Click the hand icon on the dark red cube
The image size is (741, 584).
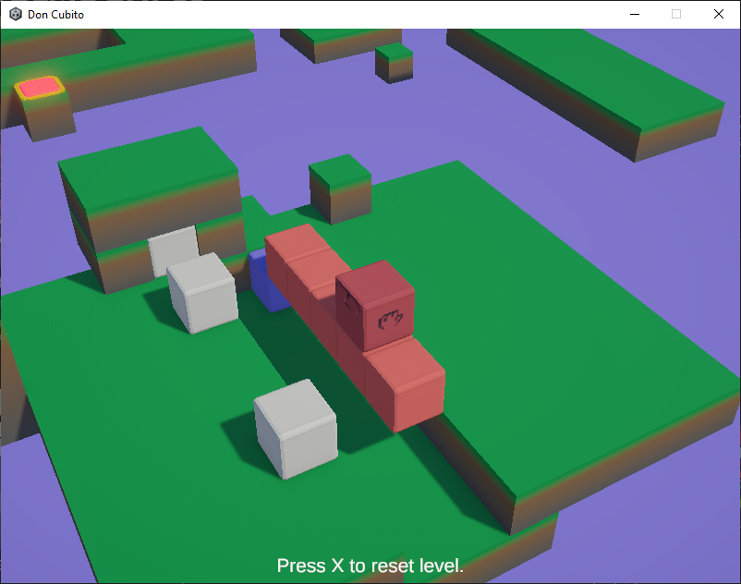tap(390, 319)
